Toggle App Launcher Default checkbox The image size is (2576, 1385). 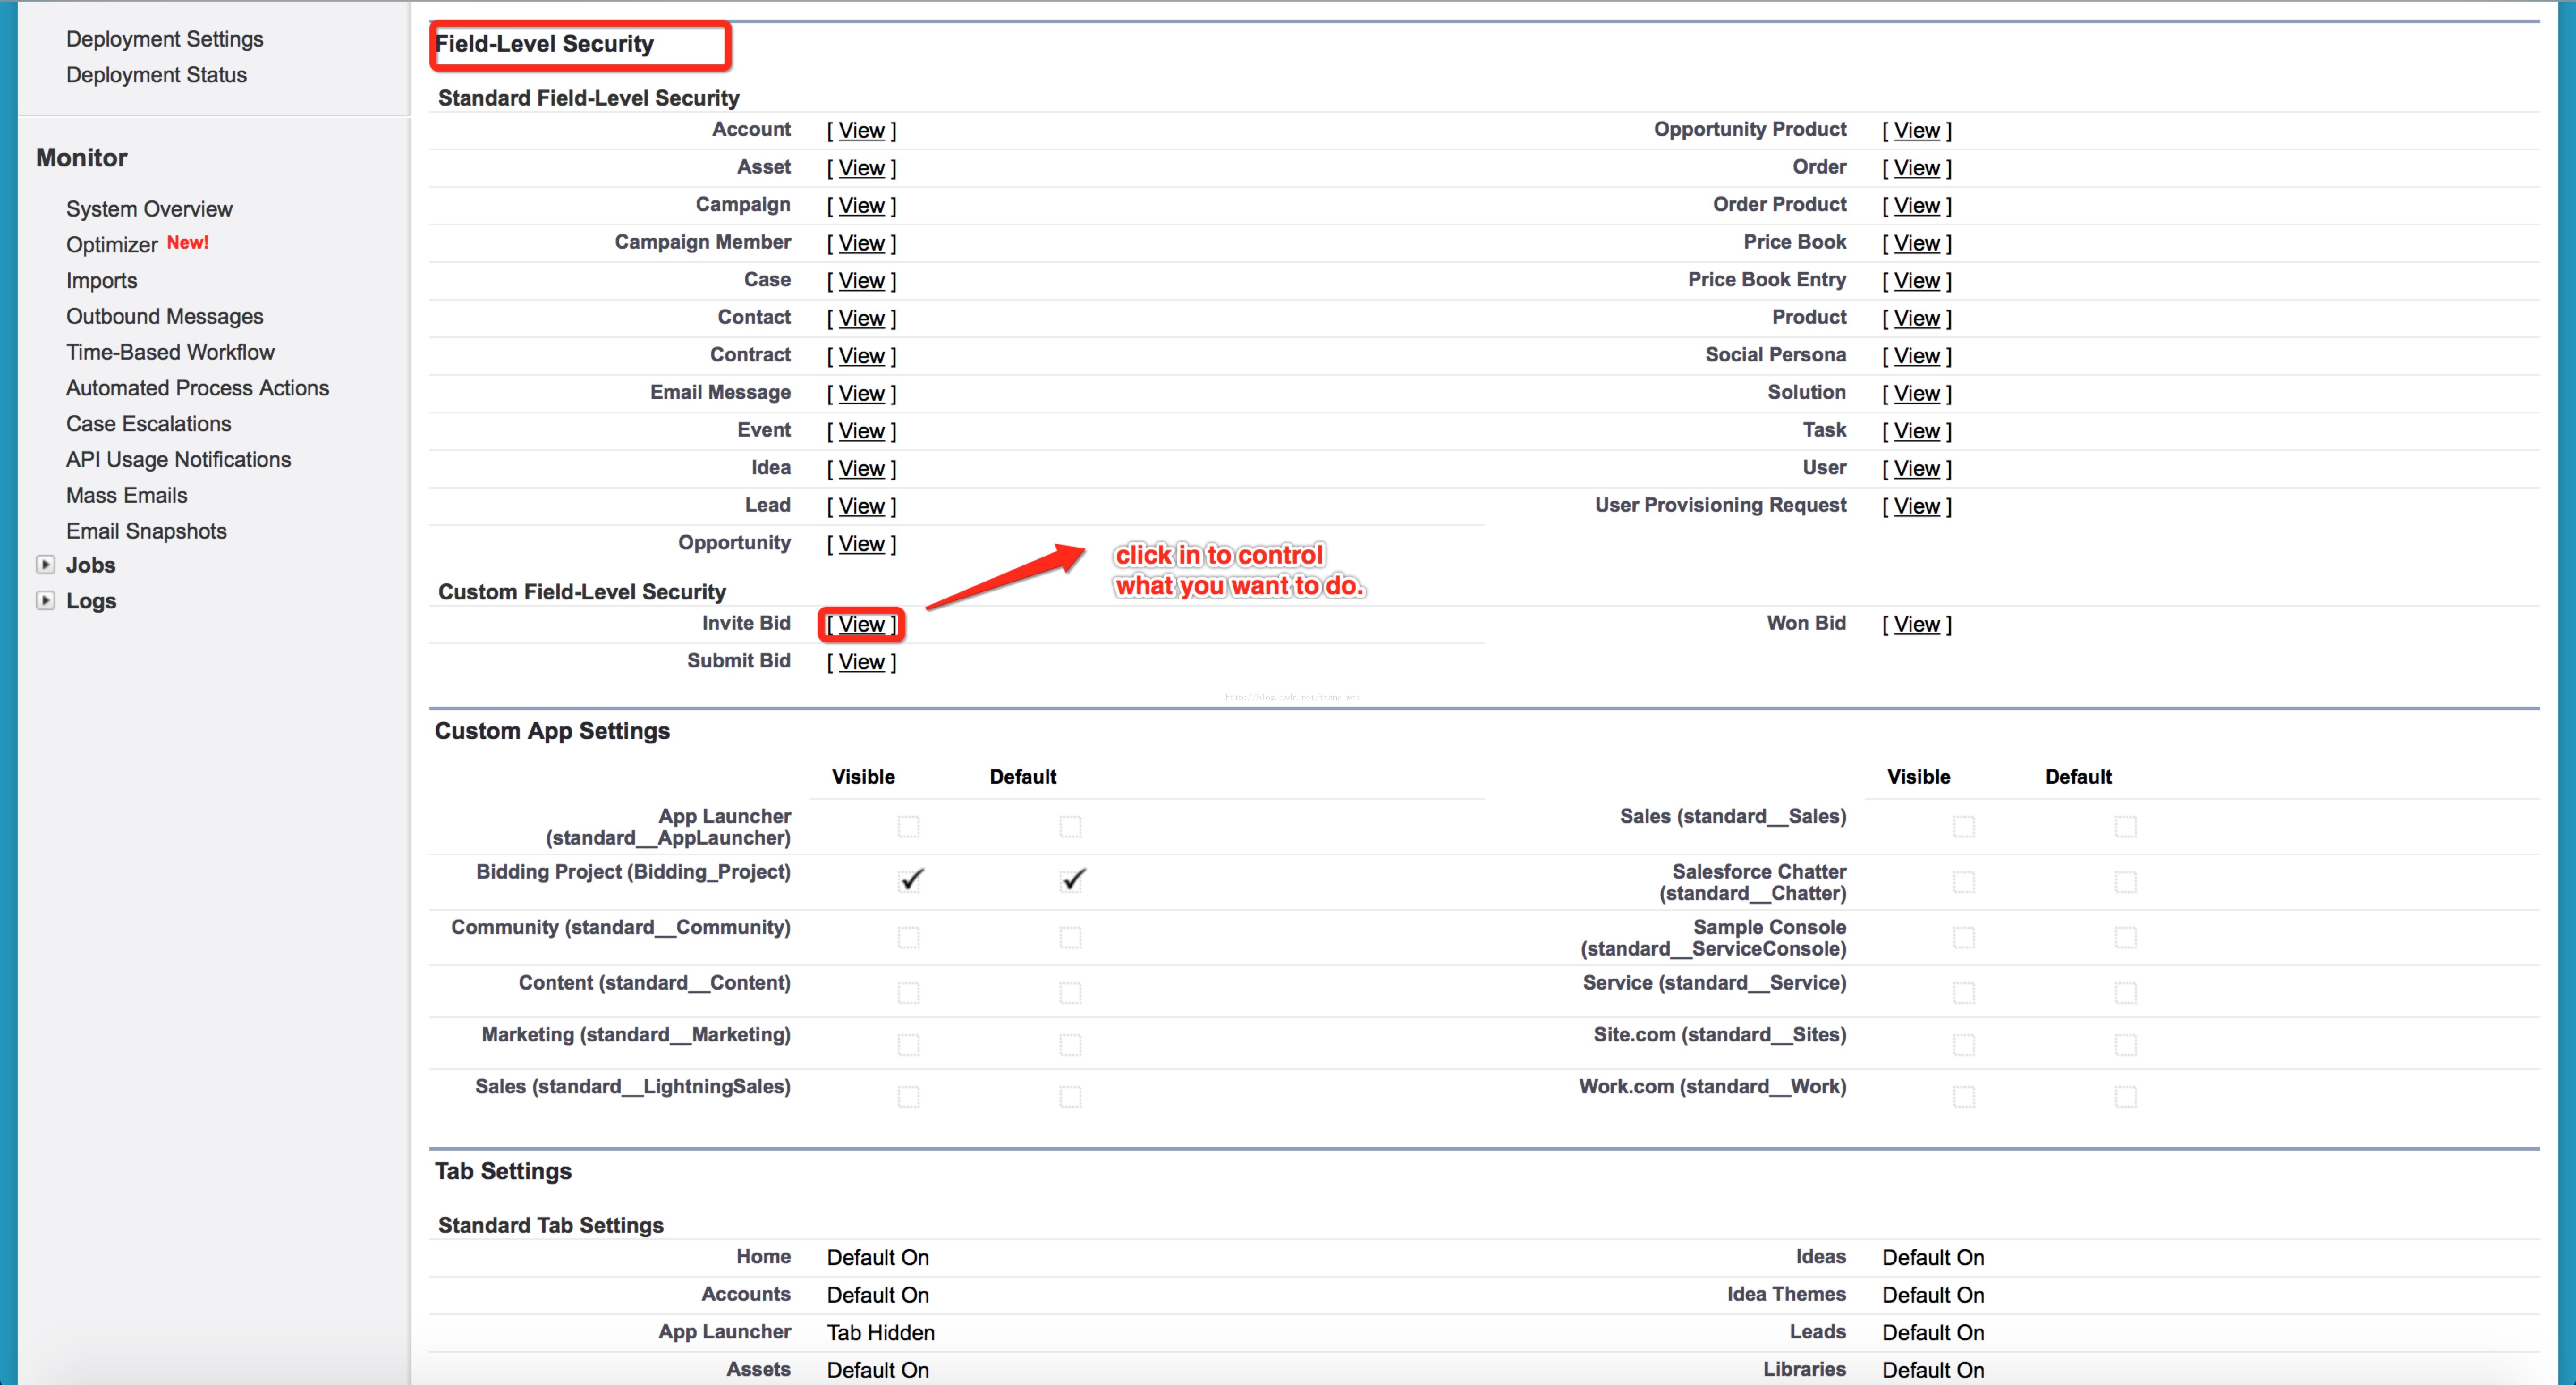click(1070, 827)
